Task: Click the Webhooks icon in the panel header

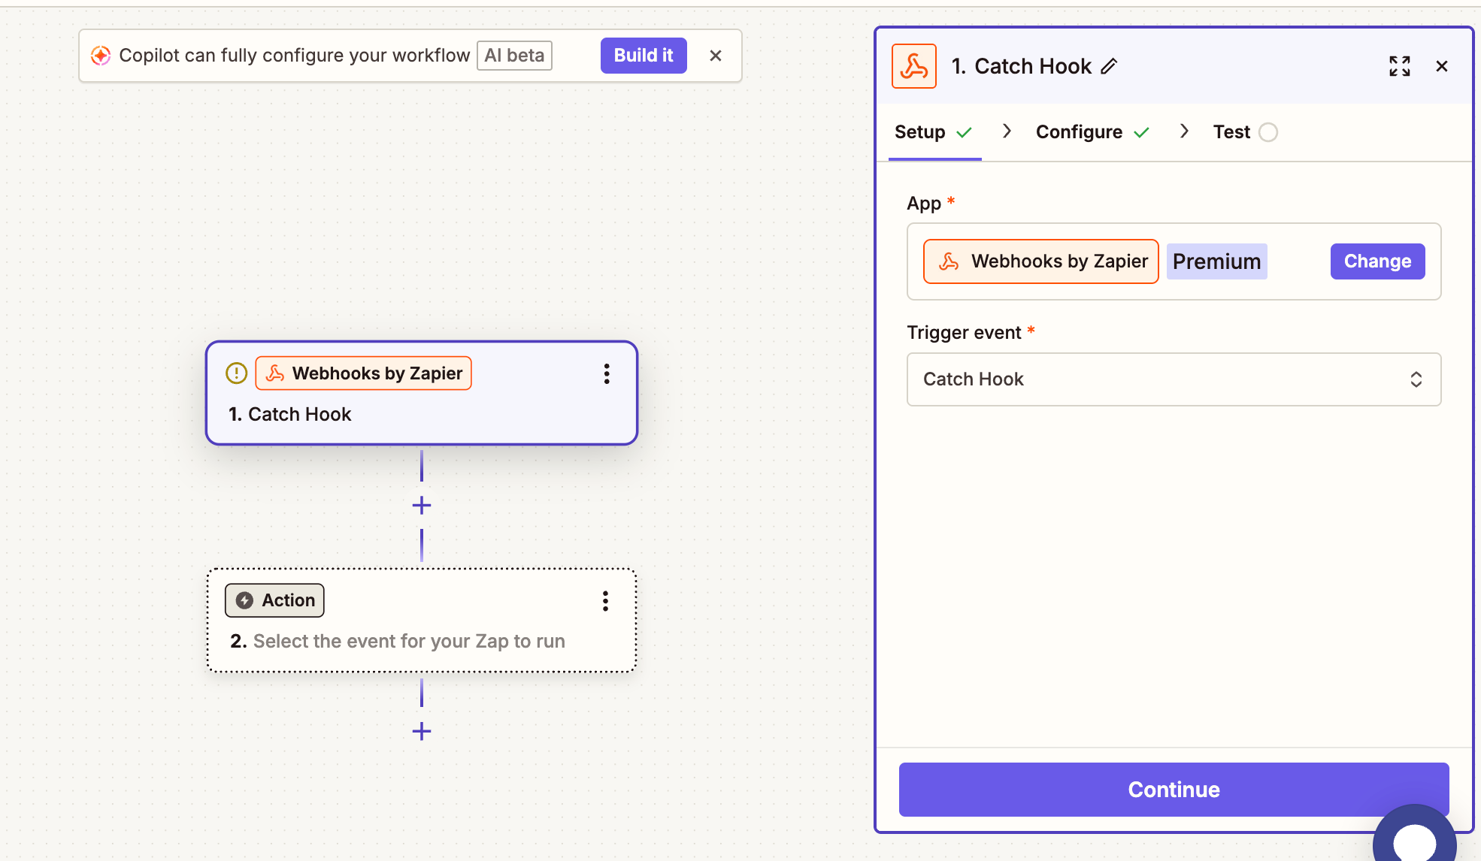Action: tap(913, 66)
